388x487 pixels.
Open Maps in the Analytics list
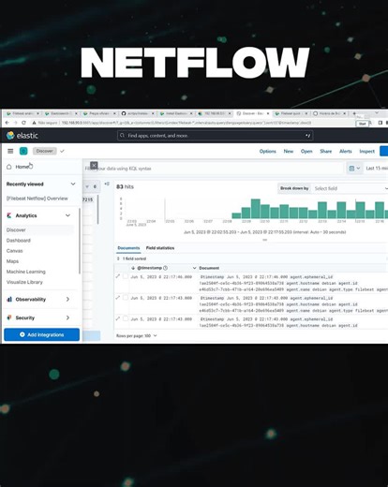(x=12, y=261)
